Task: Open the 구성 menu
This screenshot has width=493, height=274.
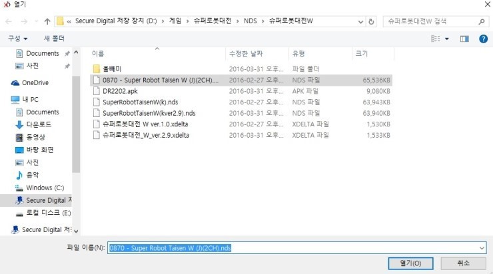Action: (17, 39)
